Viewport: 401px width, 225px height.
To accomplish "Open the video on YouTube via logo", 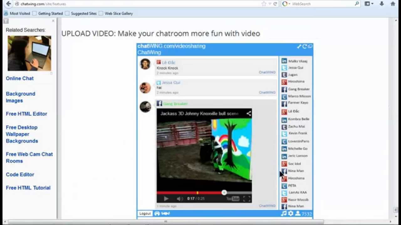I will pos(233,198).
